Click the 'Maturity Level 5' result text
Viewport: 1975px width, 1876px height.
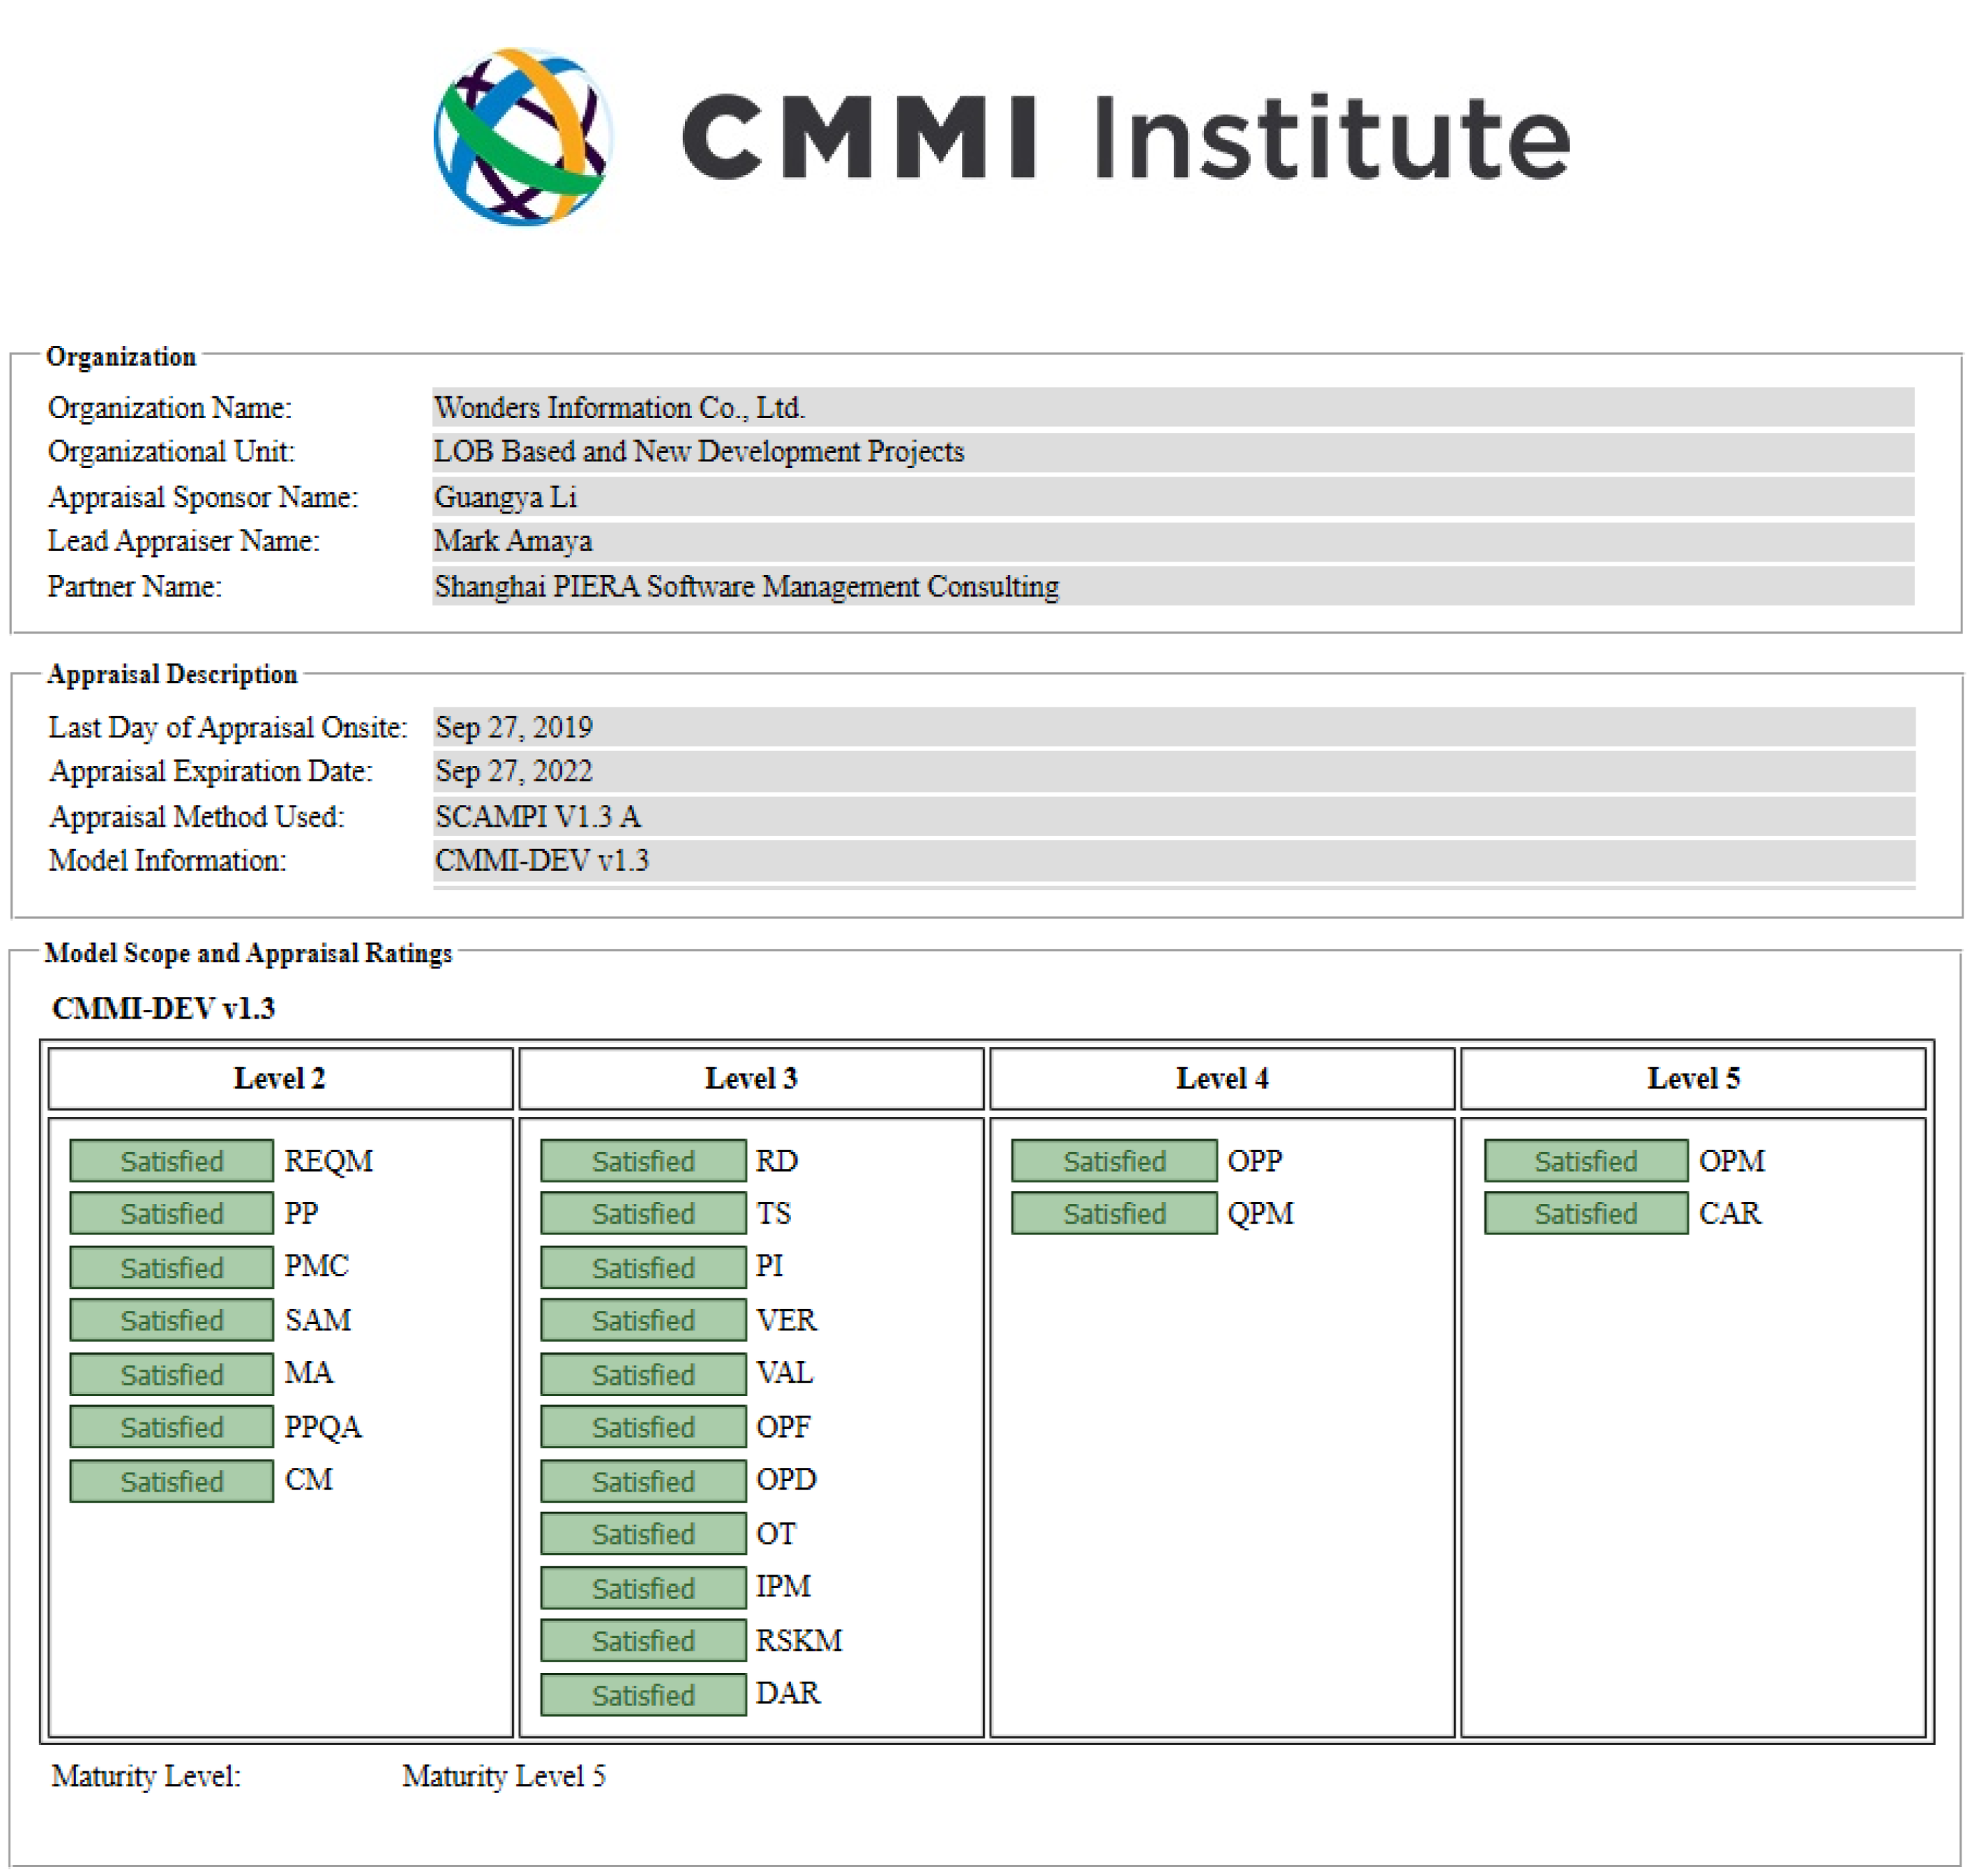[x=504, y=1776]
